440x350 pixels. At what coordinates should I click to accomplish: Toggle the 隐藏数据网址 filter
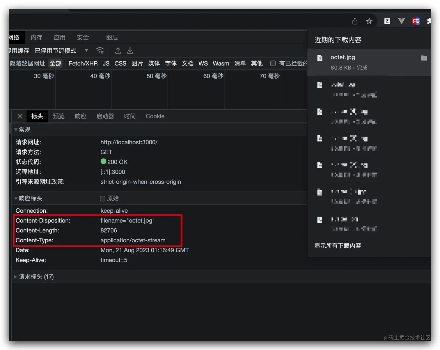(x=28, y=63)
